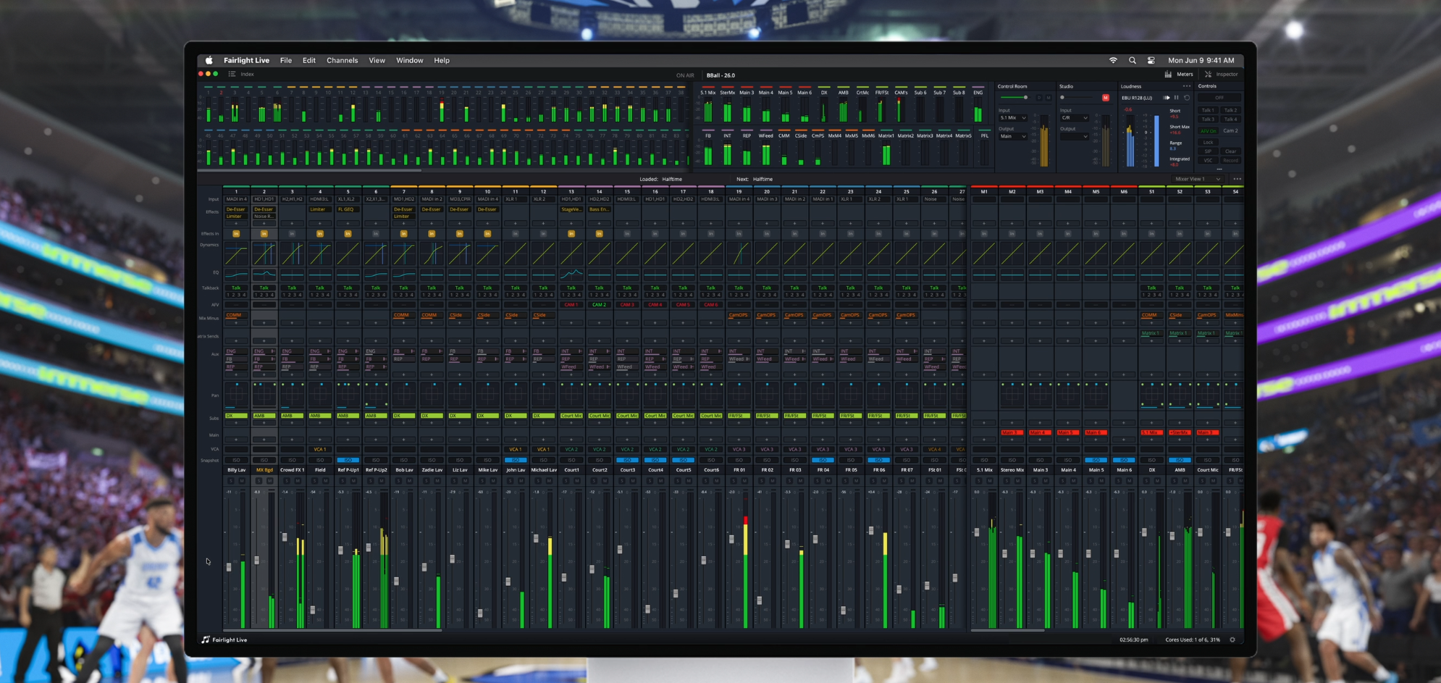The height and width of the screenshot is (683, 1441).
Task: Open the Apple menu
Action: pos(209,61)
